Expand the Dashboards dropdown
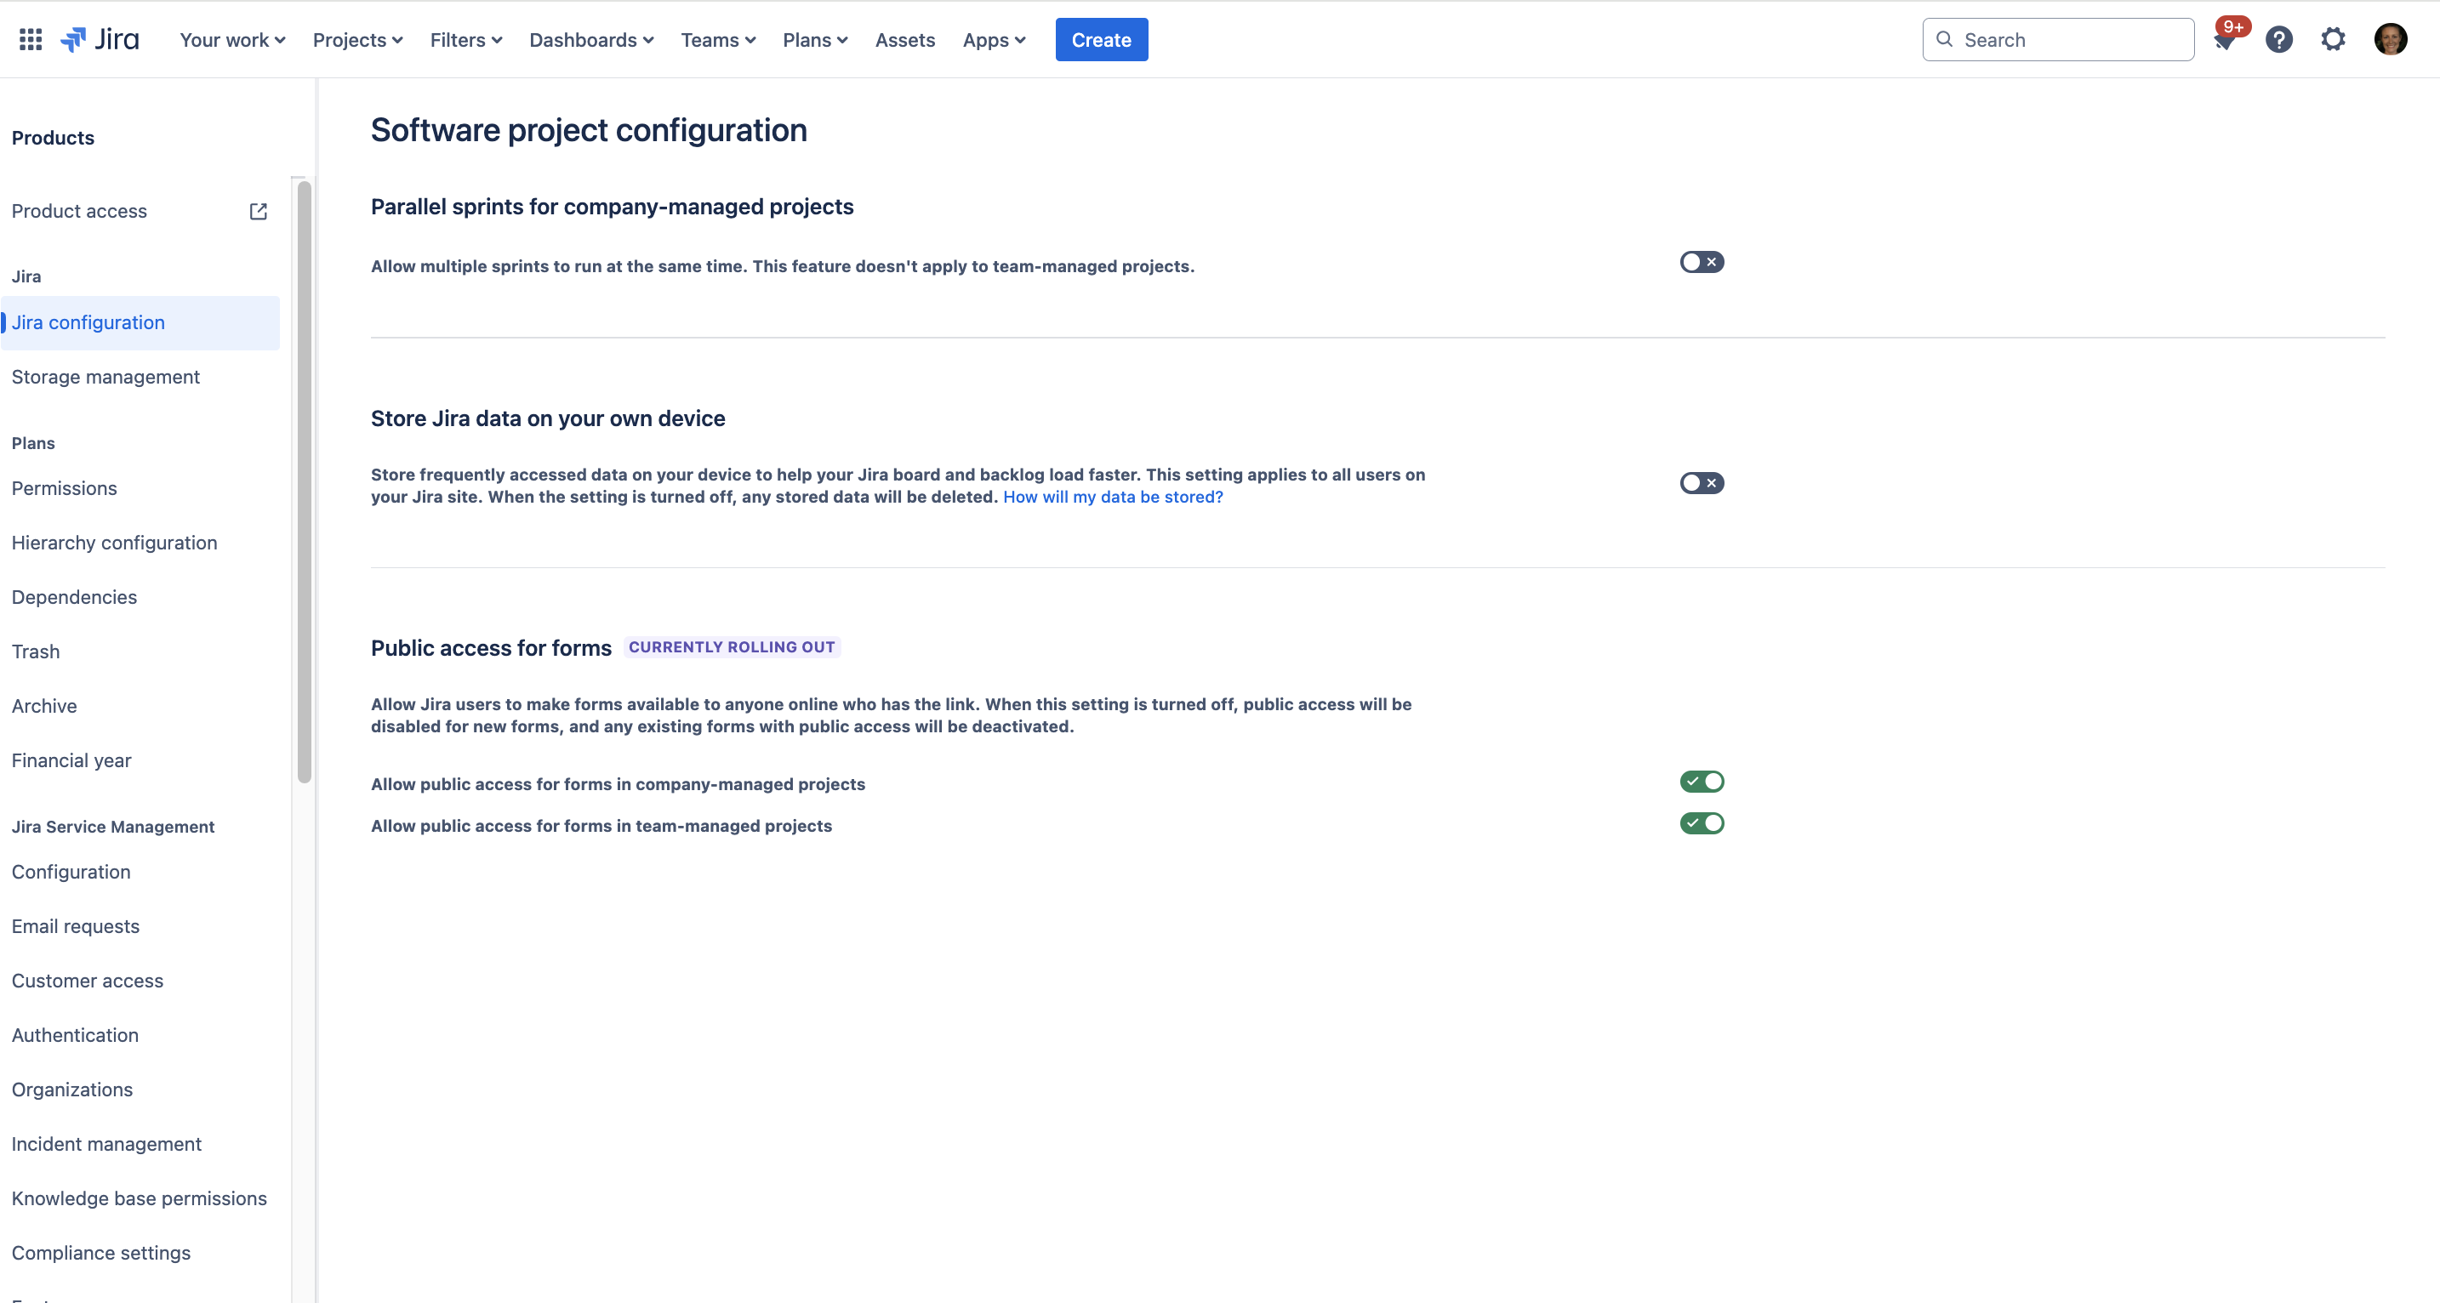This screenshot has width=2440, height=1303. [591, 40]
